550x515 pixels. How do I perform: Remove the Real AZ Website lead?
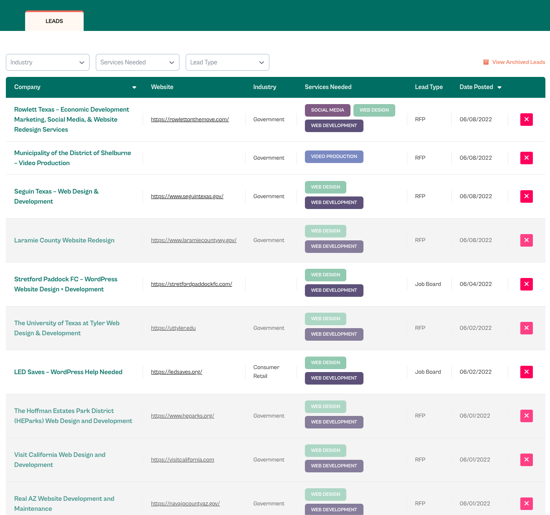pyautogui.click(x=527, y=504)
